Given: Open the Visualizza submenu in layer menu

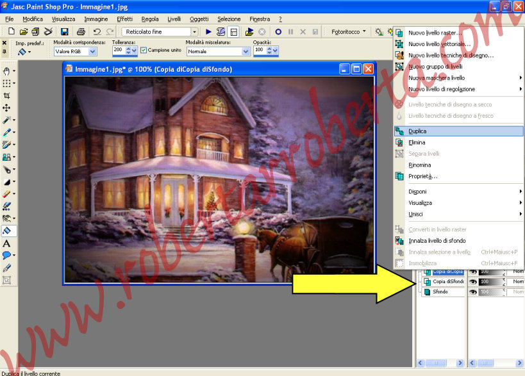Looking at the screenshot, I should coord(459,202).
